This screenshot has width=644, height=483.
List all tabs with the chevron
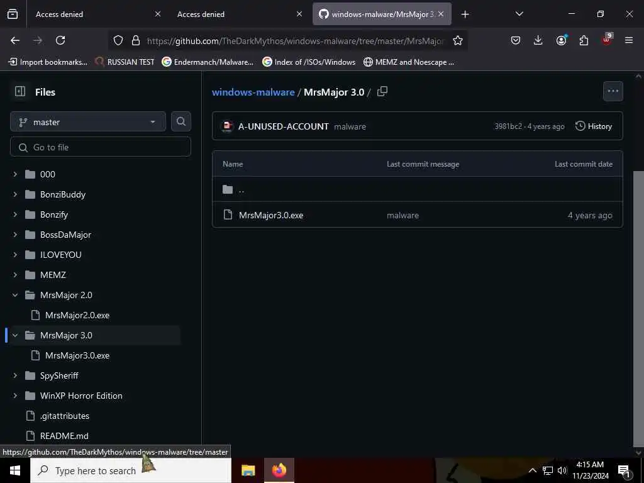click(519, 14)
